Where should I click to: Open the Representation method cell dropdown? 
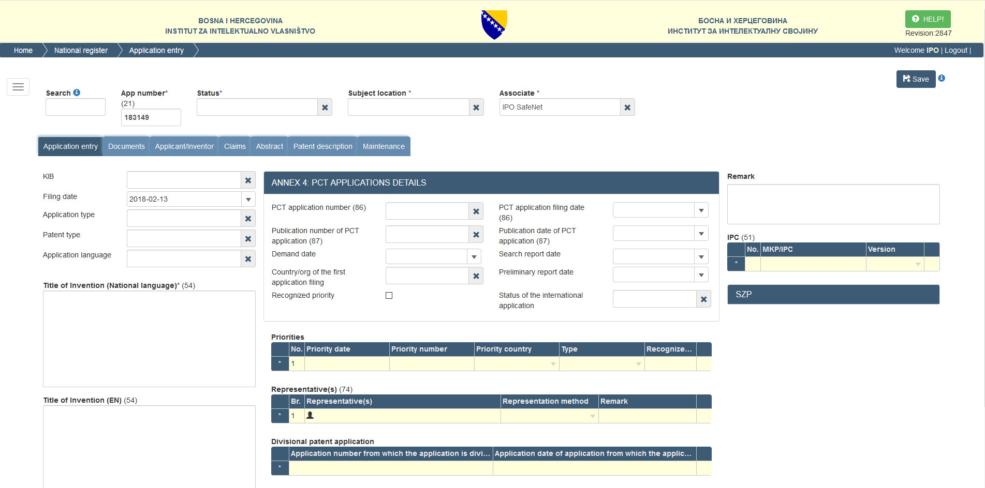click(x=593, y=416)
